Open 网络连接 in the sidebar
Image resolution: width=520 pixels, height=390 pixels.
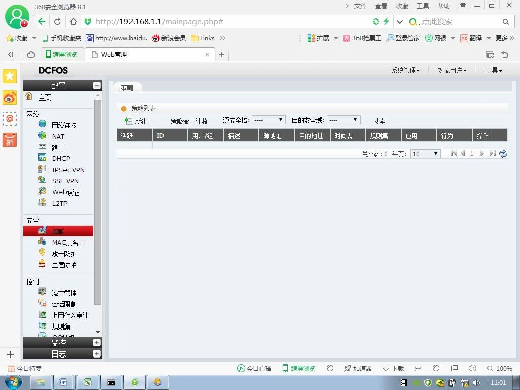click(x=64, y=125)
